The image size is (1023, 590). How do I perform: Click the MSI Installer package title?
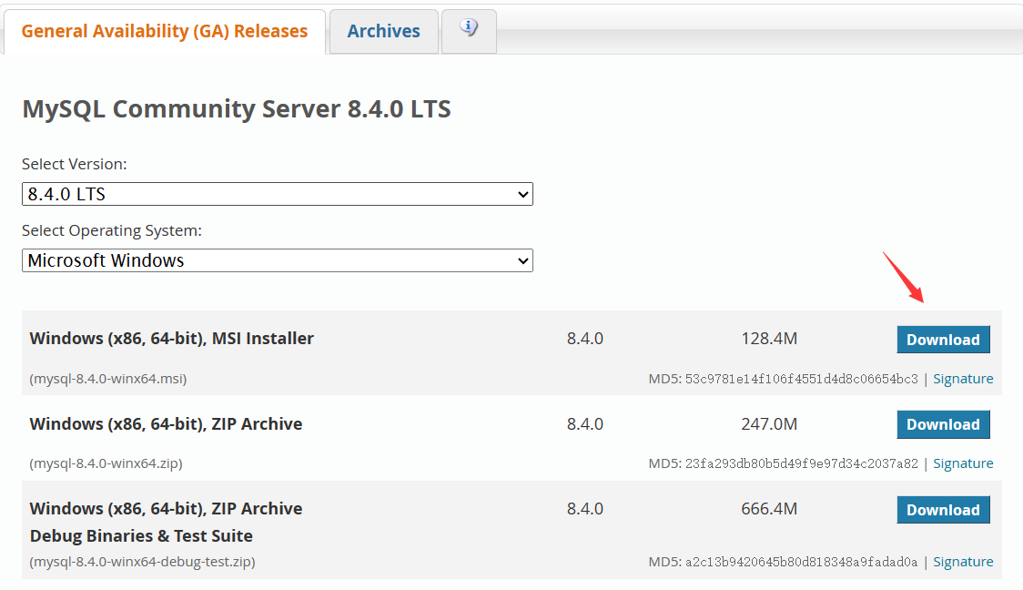[x=171, y=339]
